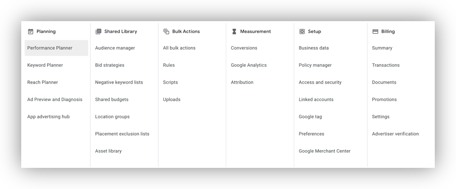Image resolution: width=456 pixels, height=189 pixels.
Task: Open Billing Transactions
Action: (386, 66)
